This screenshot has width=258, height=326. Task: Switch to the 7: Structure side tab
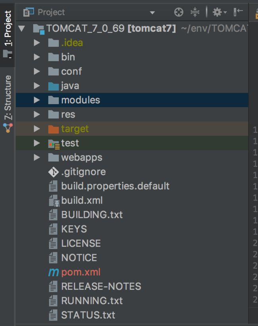click(x=8, y=104)
